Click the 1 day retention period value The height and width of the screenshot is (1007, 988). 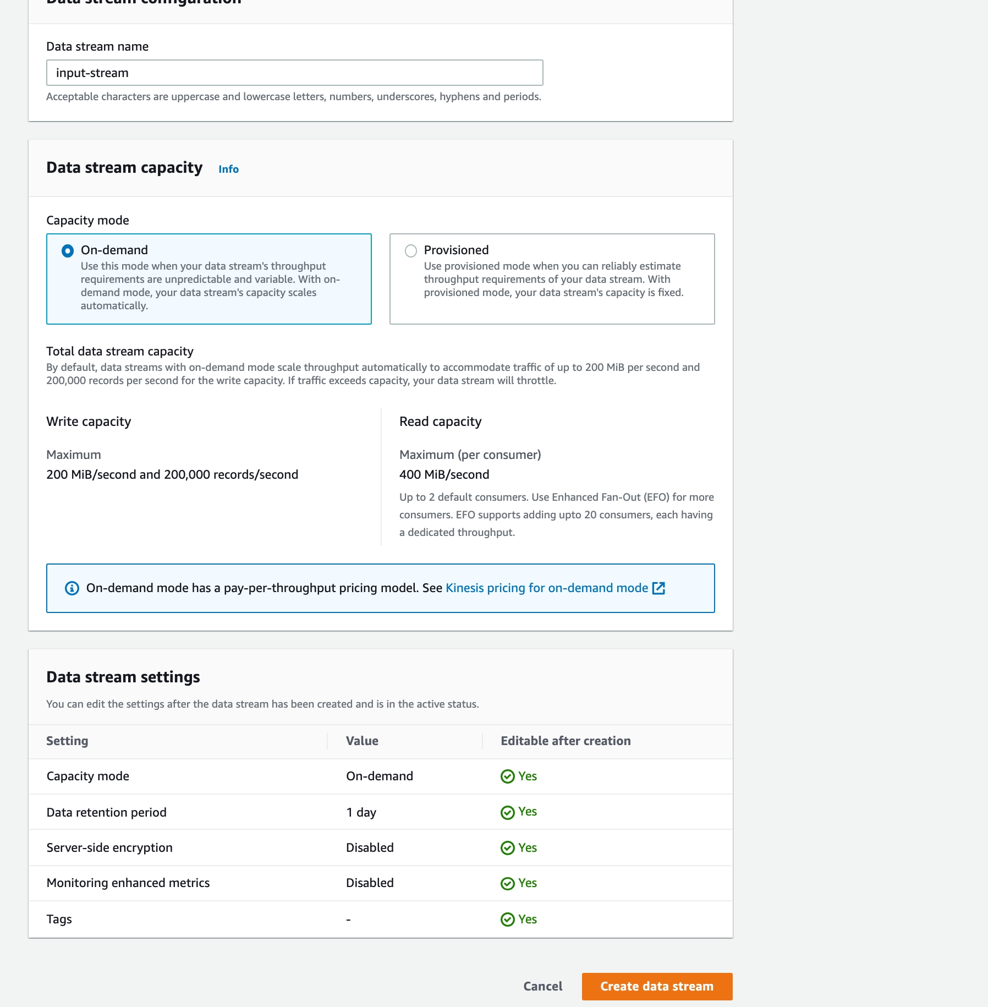click(x=361, y=813)
